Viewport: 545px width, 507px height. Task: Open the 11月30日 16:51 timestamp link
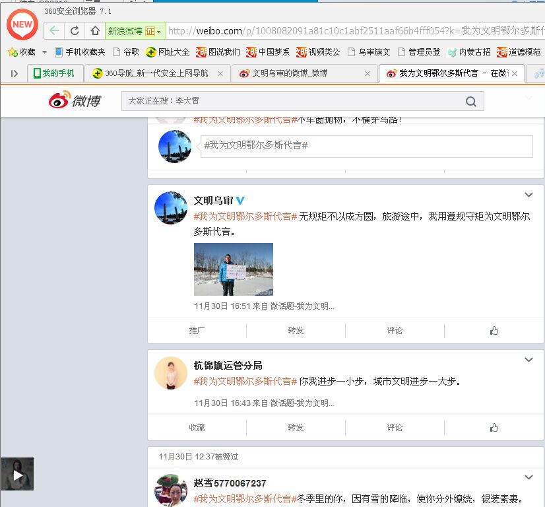pyautogui.click(x=222, y=306)
